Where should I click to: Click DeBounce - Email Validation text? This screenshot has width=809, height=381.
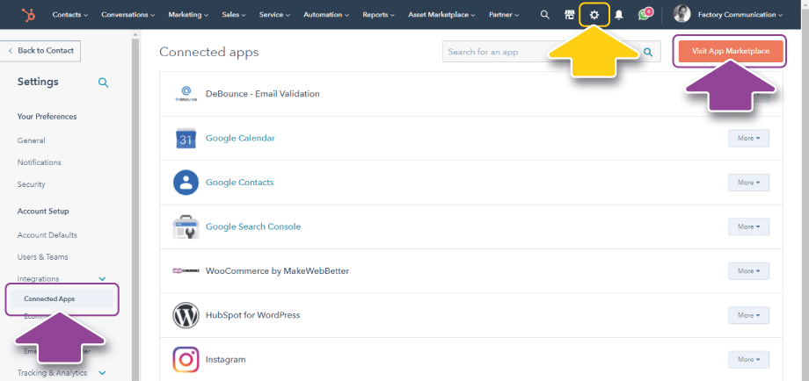coord(263,94)
